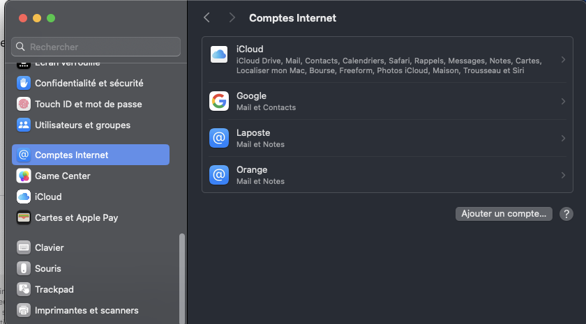Open Touch ID et mot de passe
Viewport: 586px width, 324px height.
pos(88,104)
